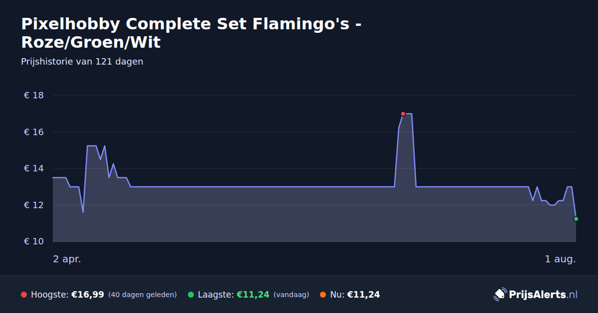Click the PrijsAlerts tag logo icon

[x=500, y=295]
